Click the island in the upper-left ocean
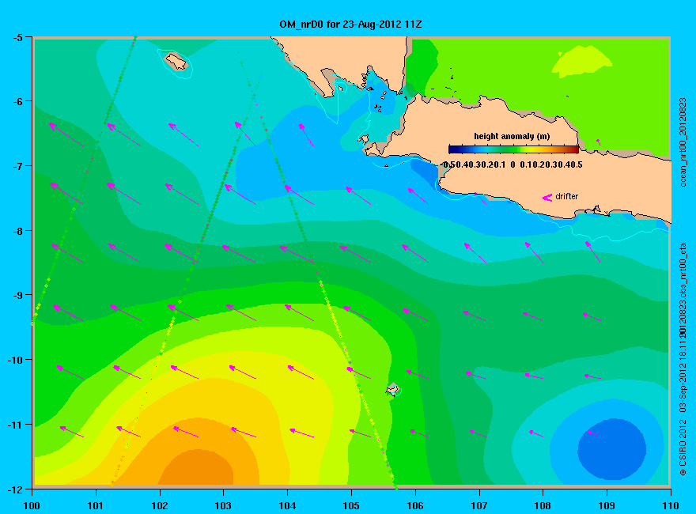The image size is (696, 514). click(176, 62)
